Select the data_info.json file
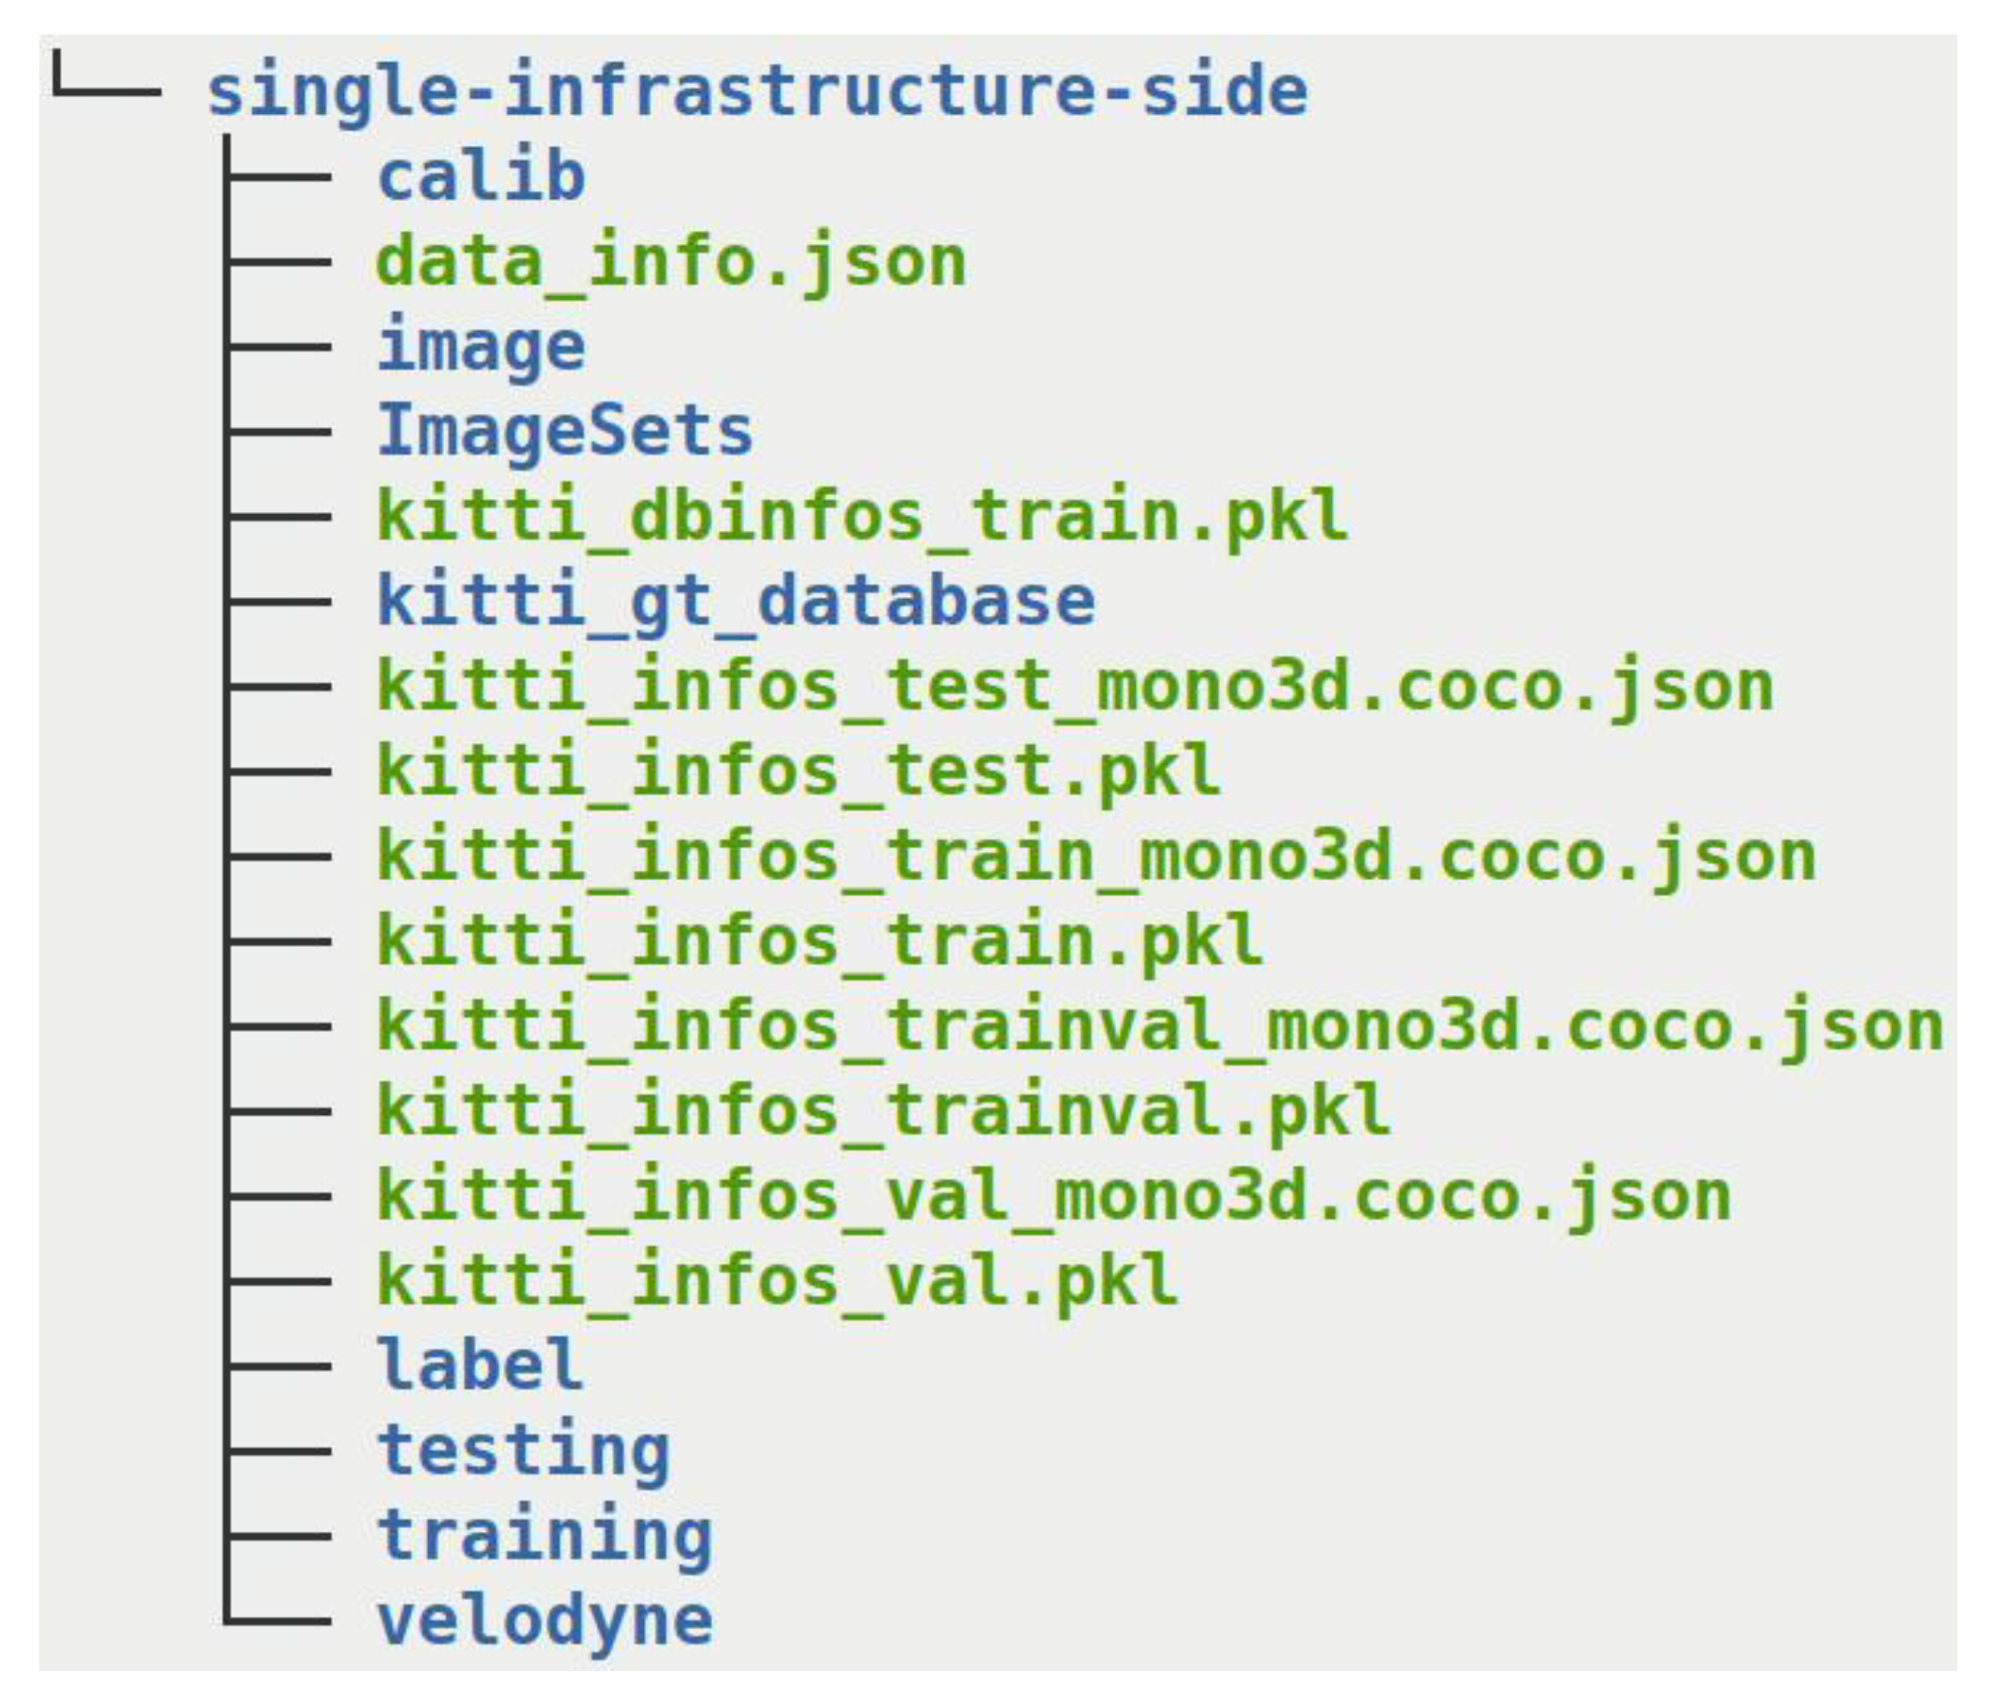Viewport: 1990px width, 1699px height. point(671,263)
